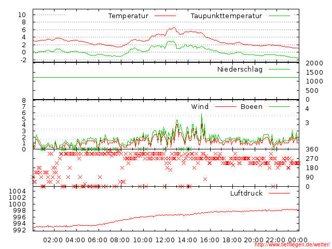The height and width of the screenshot is (249, 332).
Task: Click the 06:00 time axis label
Action: (98, 240)
